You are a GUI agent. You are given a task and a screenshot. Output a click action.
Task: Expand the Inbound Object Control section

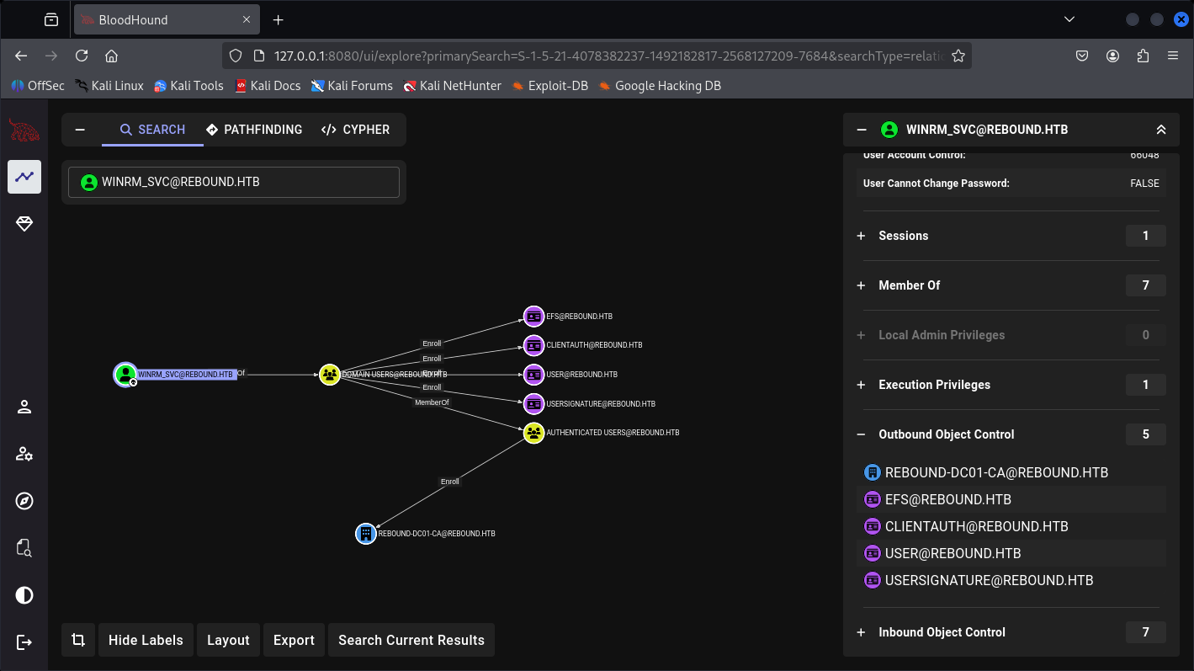coord(941,632)
